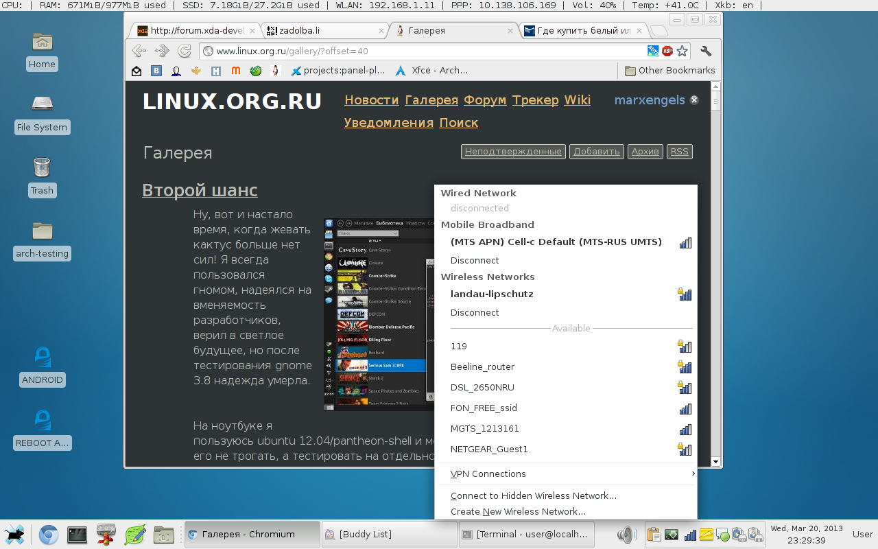Viewport: 878px width, 549px height.
Task: Launch Chromium from the panel launcher
Action: (48, 535)
